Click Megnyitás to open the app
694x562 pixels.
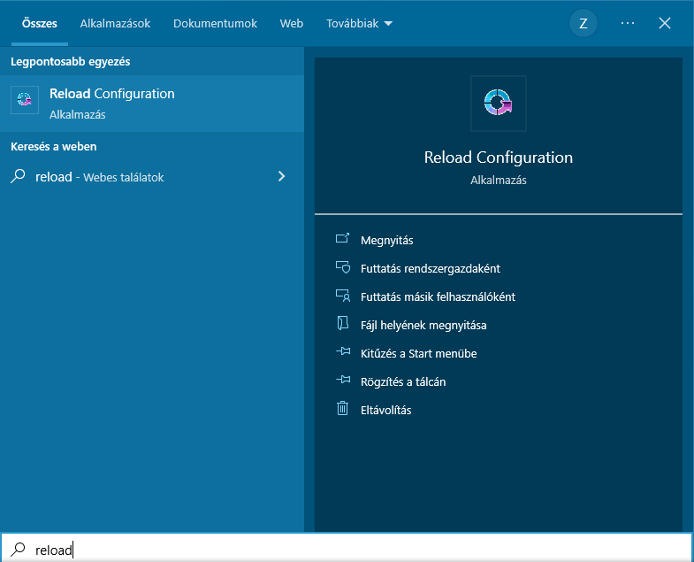click(387, 240)
